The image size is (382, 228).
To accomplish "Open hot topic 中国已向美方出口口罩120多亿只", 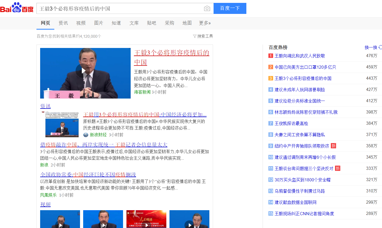I will point(305,67).
